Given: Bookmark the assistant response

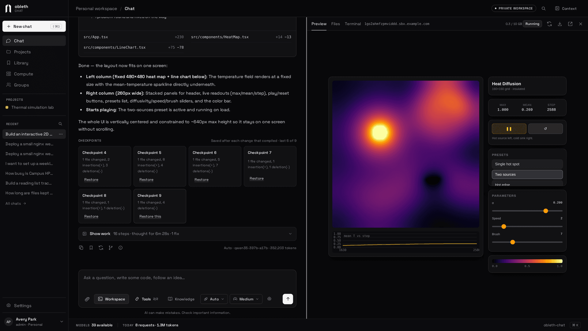Looking at the screenshot, I should [91, 248].
